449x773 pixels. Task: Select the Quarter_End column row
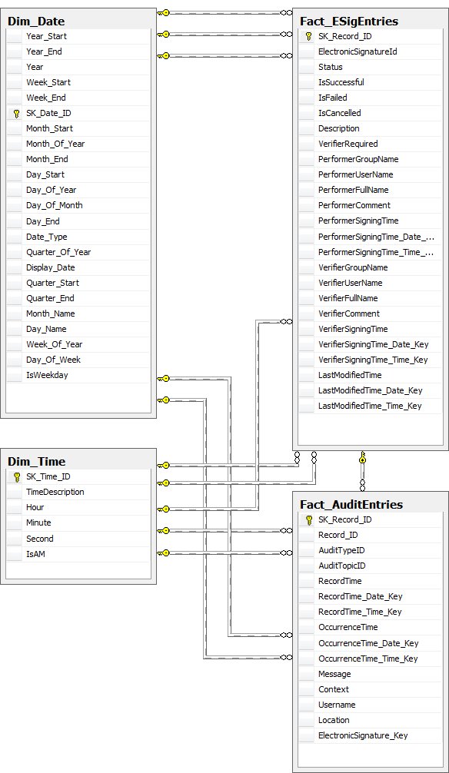(78, 298)
